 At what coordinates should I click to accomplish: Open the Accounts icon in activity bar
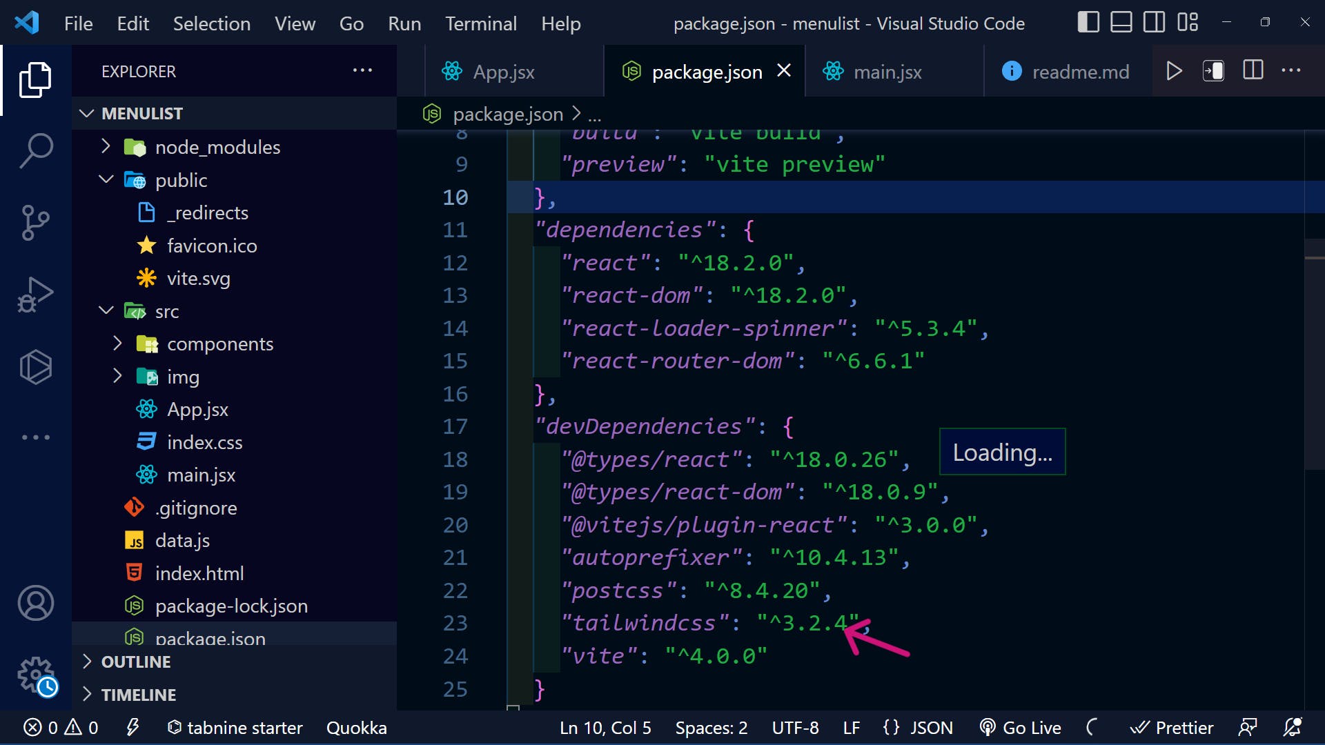(35, 603)
